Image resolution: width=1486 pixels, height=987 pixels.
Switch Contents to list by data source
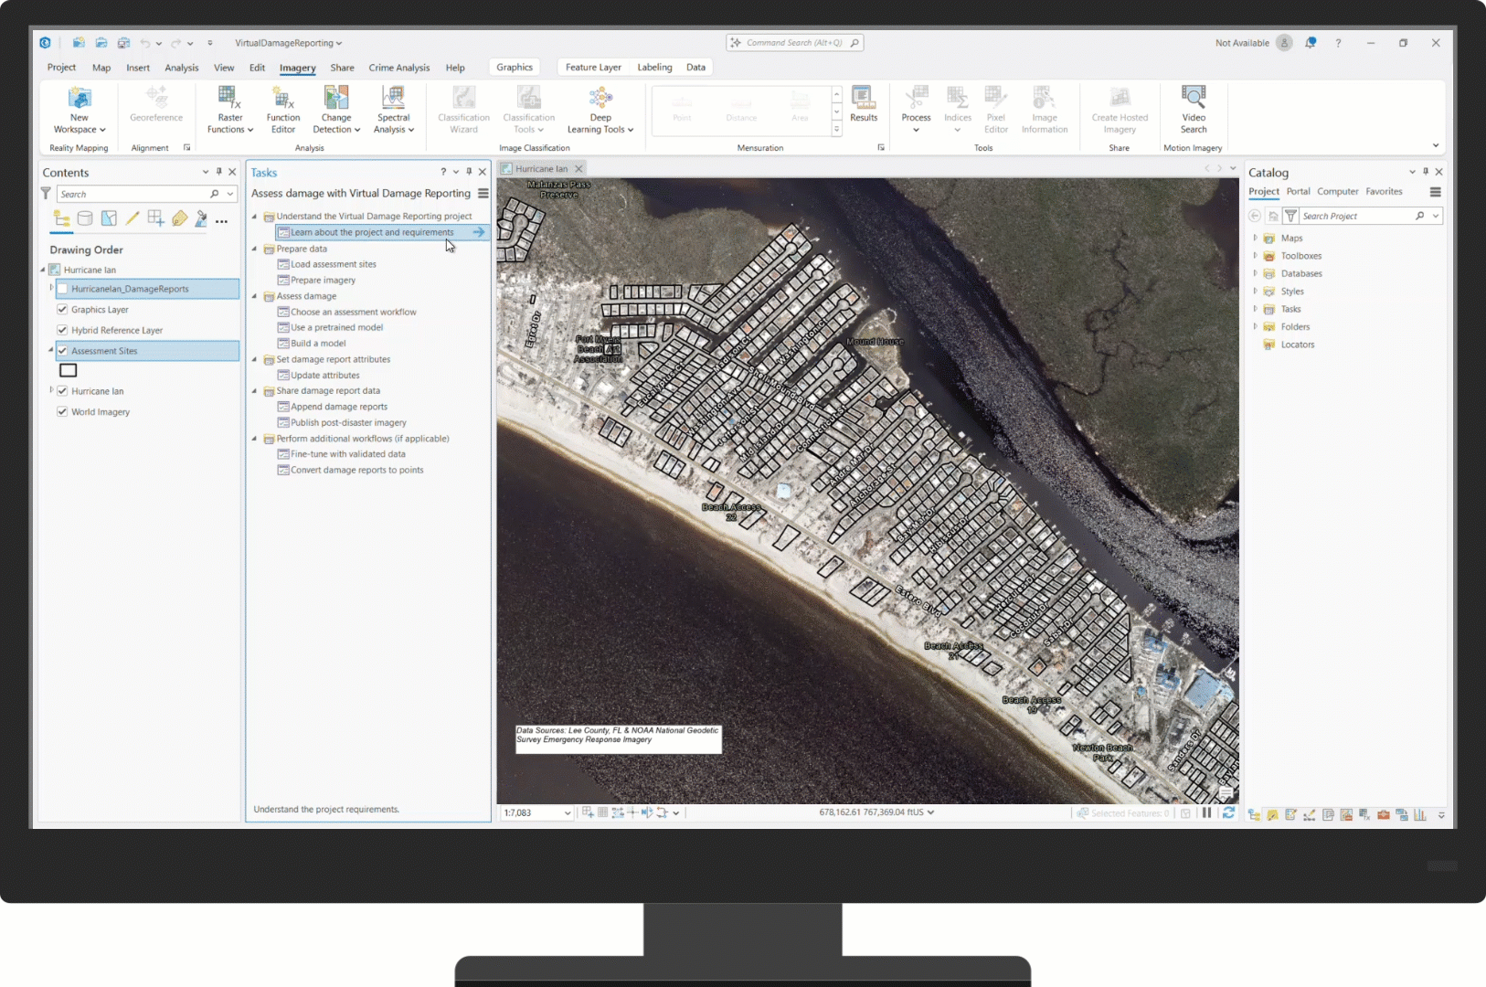(85, 218)
